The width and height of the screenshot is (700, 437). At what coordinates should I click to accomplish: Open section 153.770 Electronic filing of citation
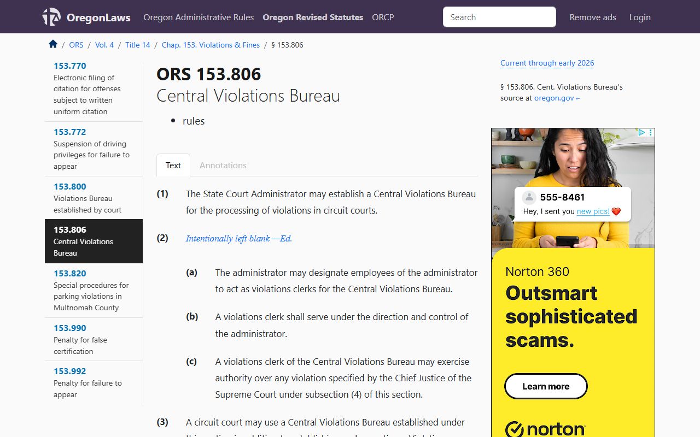click(x=94, y=88)
